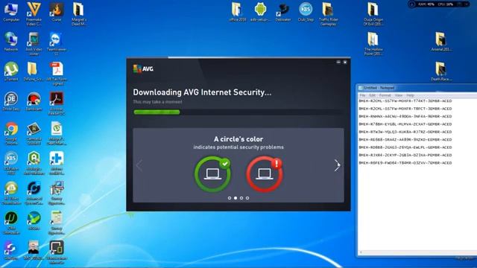Click Notepad key line containing R788M
Viewport: 477px width, 268px height.
pyautogui.click(x=405, y=124)
